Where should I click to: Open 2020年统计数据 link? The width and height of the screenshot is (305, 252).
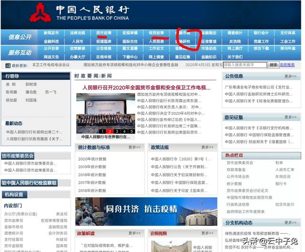point(92,159)
